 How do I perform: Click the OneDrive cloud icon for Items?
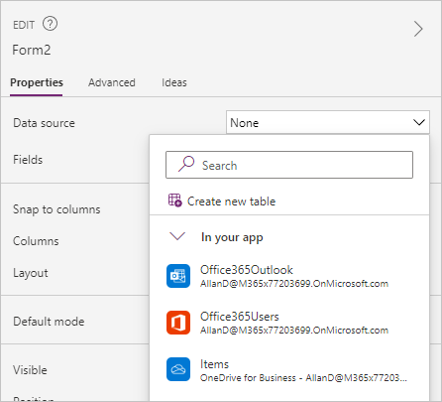pos(178,369)
